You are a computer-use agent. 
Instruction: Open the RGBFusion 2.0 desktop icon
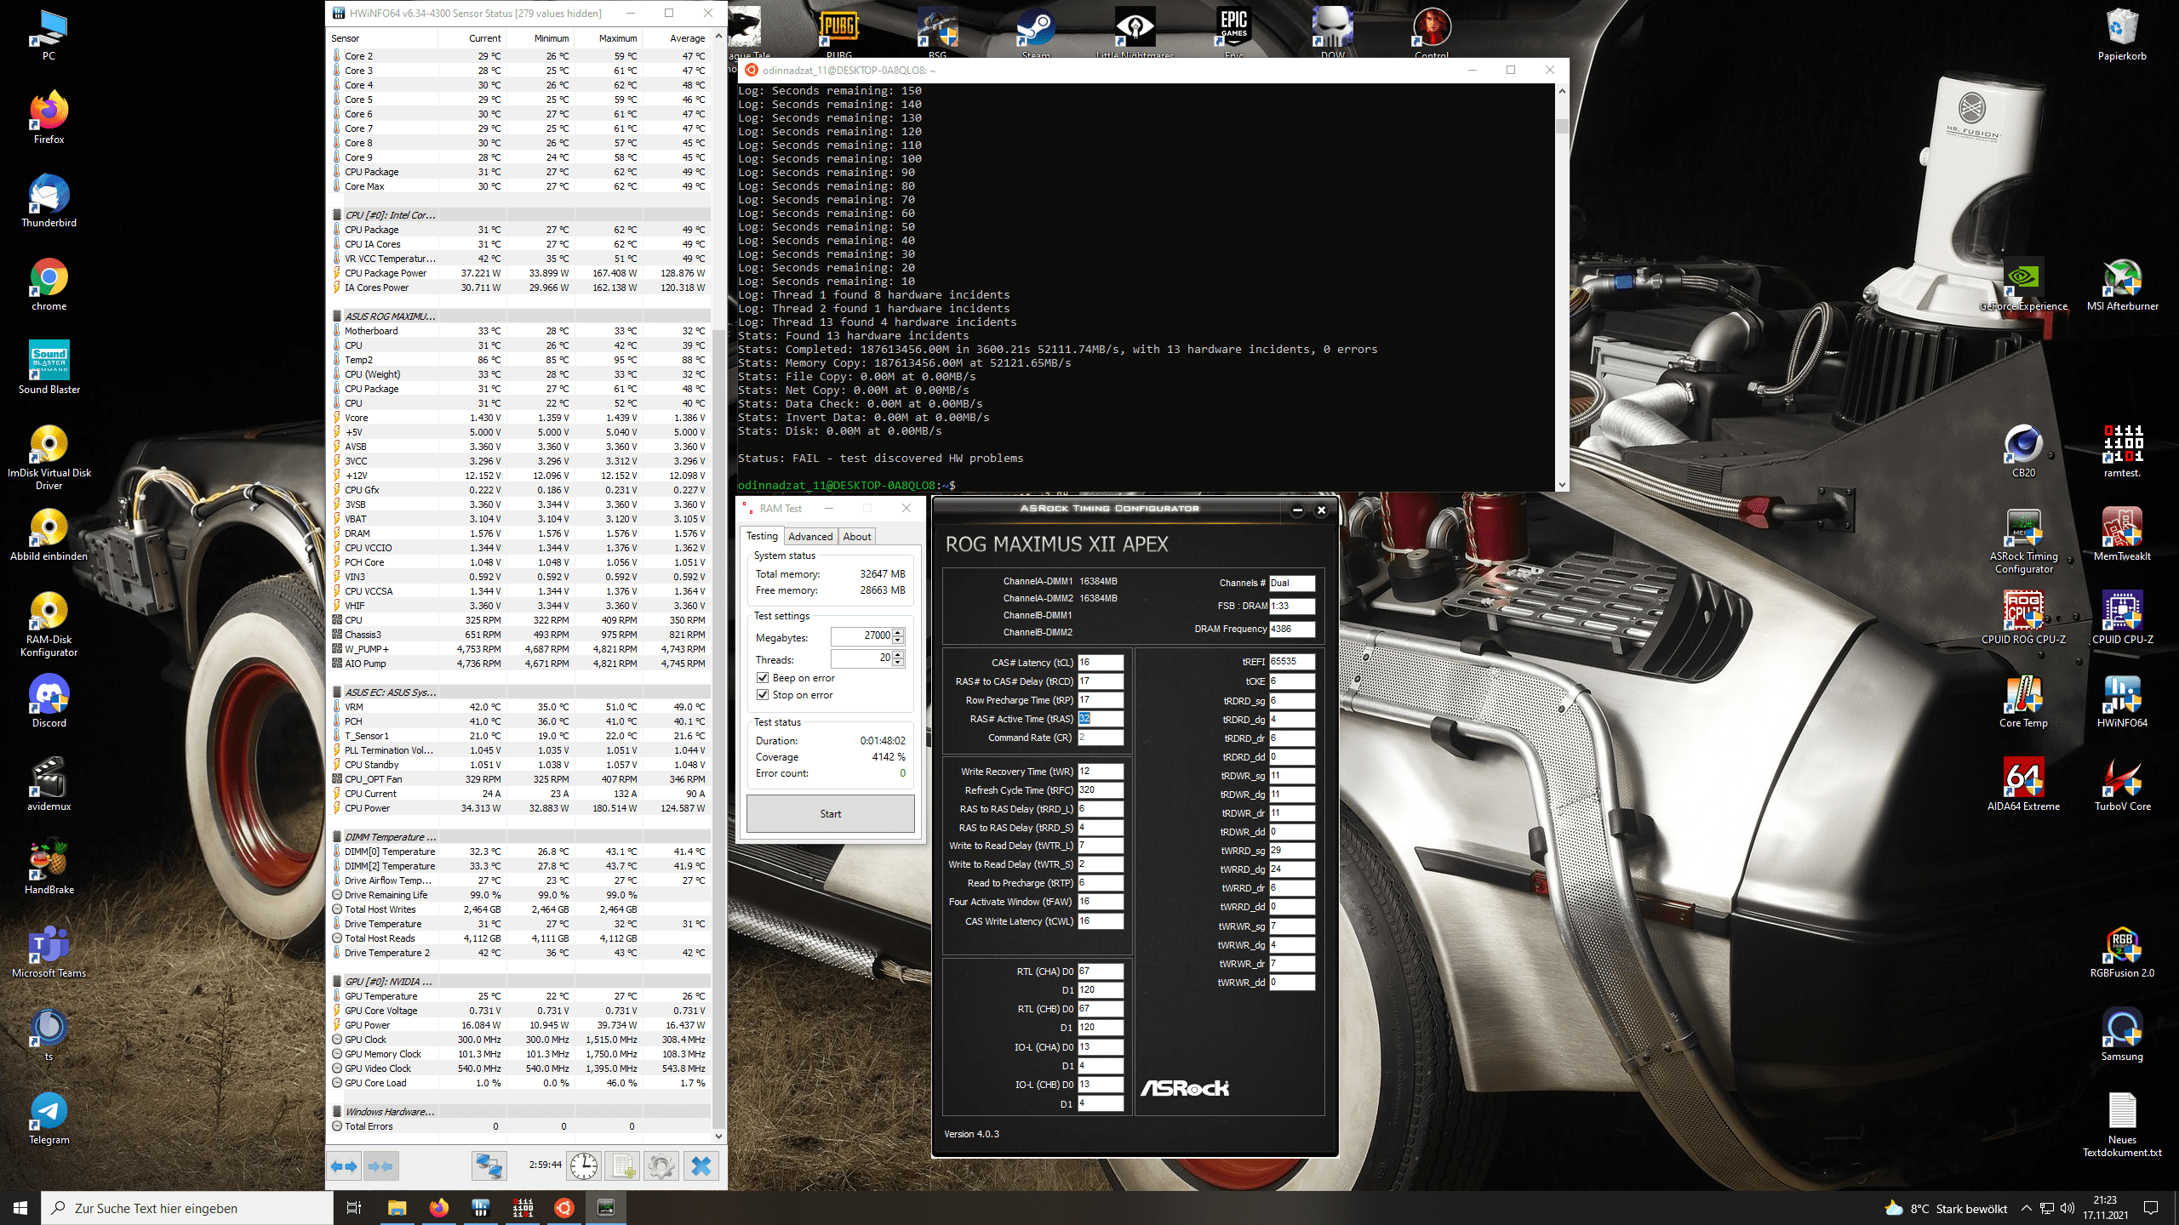(x=2122, y=951)
